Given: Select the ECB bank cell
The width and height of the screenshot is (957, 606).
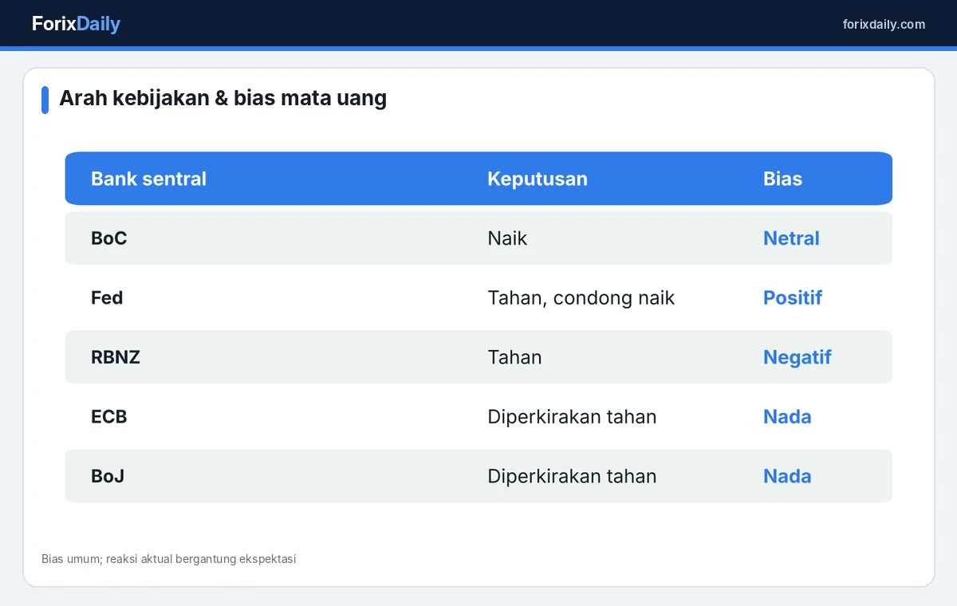Looking at the screenshot, I should point(109,416).
